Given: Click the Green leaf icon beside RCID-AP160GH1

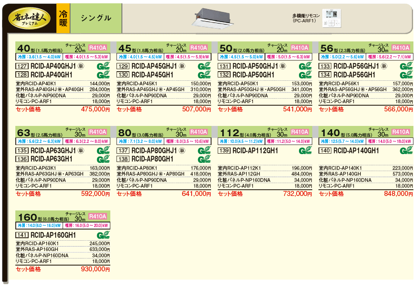Looking at the screenshot, I should 103,234.
